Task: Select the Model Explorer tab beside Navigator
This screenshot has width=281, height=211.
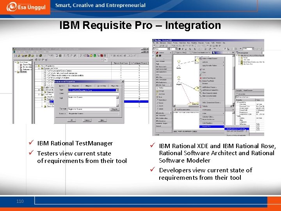Action: point(248,90)
